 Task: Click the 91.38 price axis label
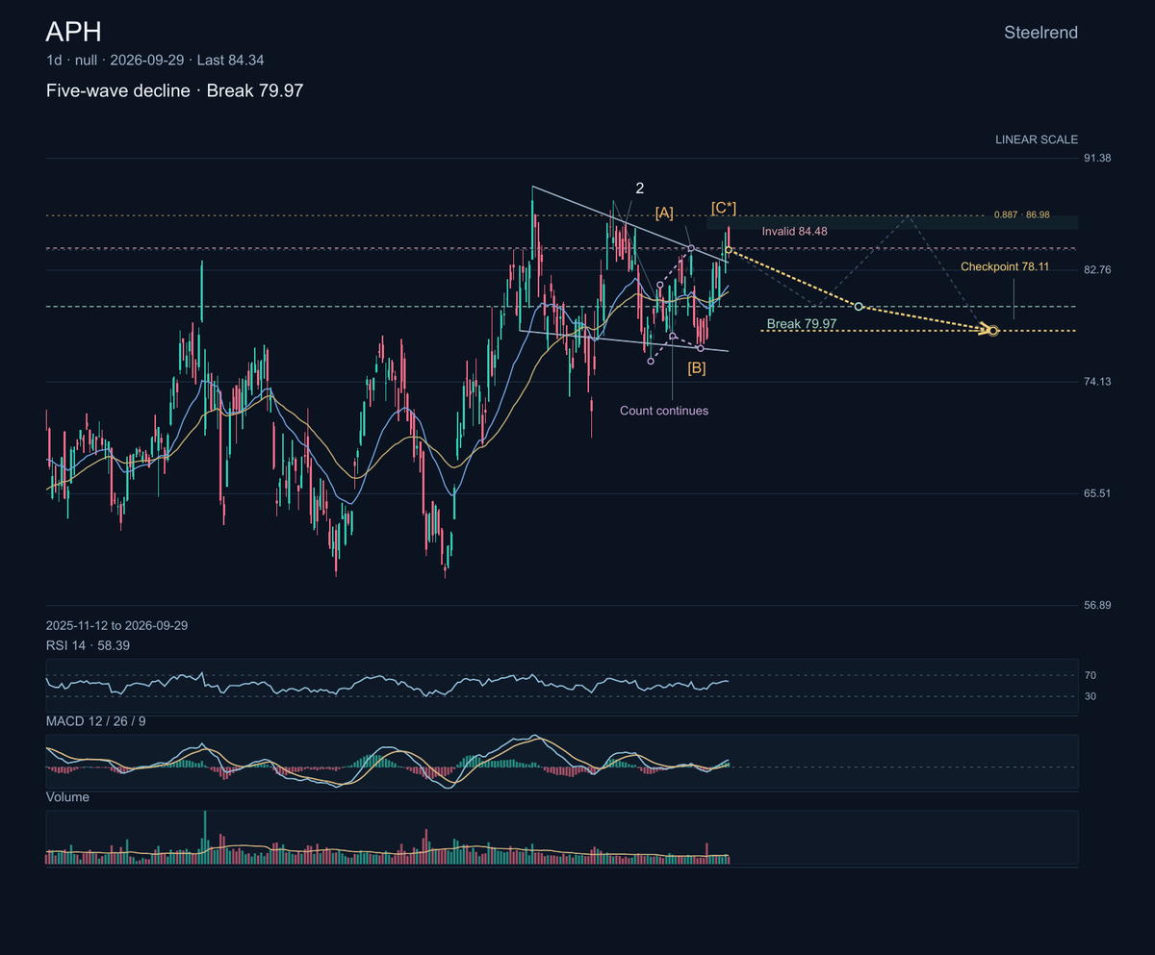pos(1097,158)
